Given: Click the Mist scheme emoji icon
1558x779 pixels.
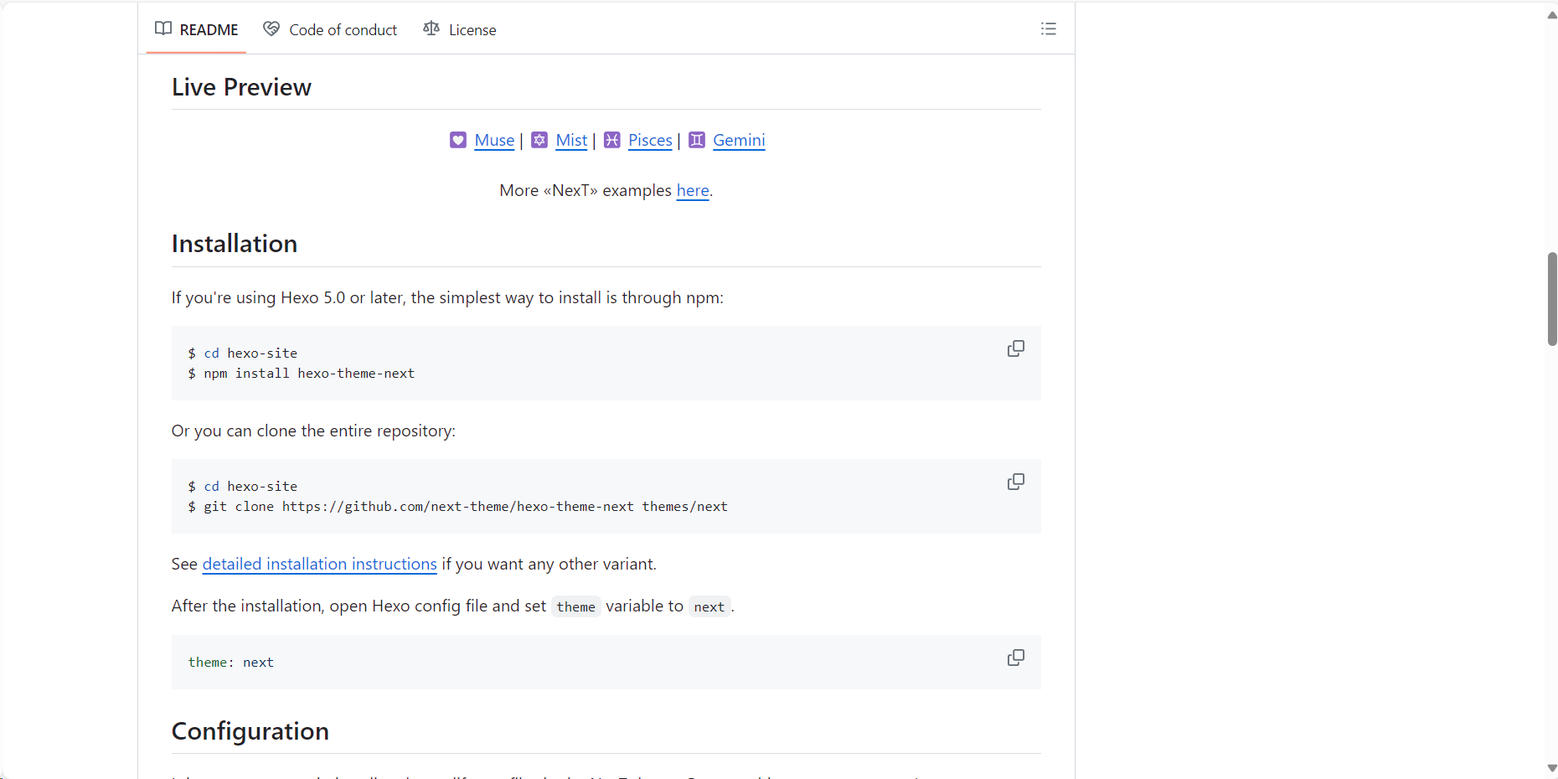Looking at the screenshot, I should pyautogui.click(x=539, y=140).
